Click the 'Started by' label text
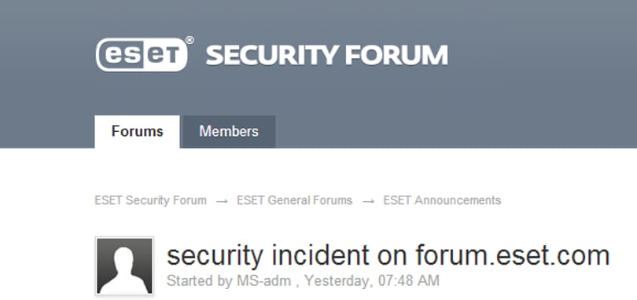Image resolution: width=637 pixels, height=300 pixels. point(200,280)
